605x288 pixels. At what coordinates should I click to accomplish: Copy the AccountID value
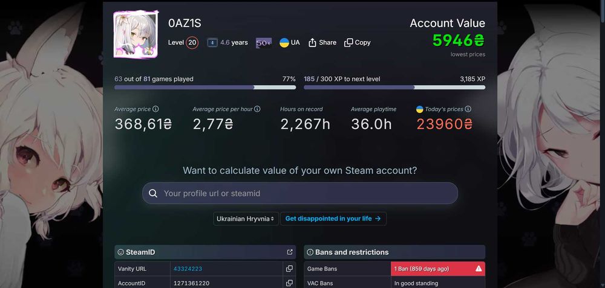(x=289, y=283)
